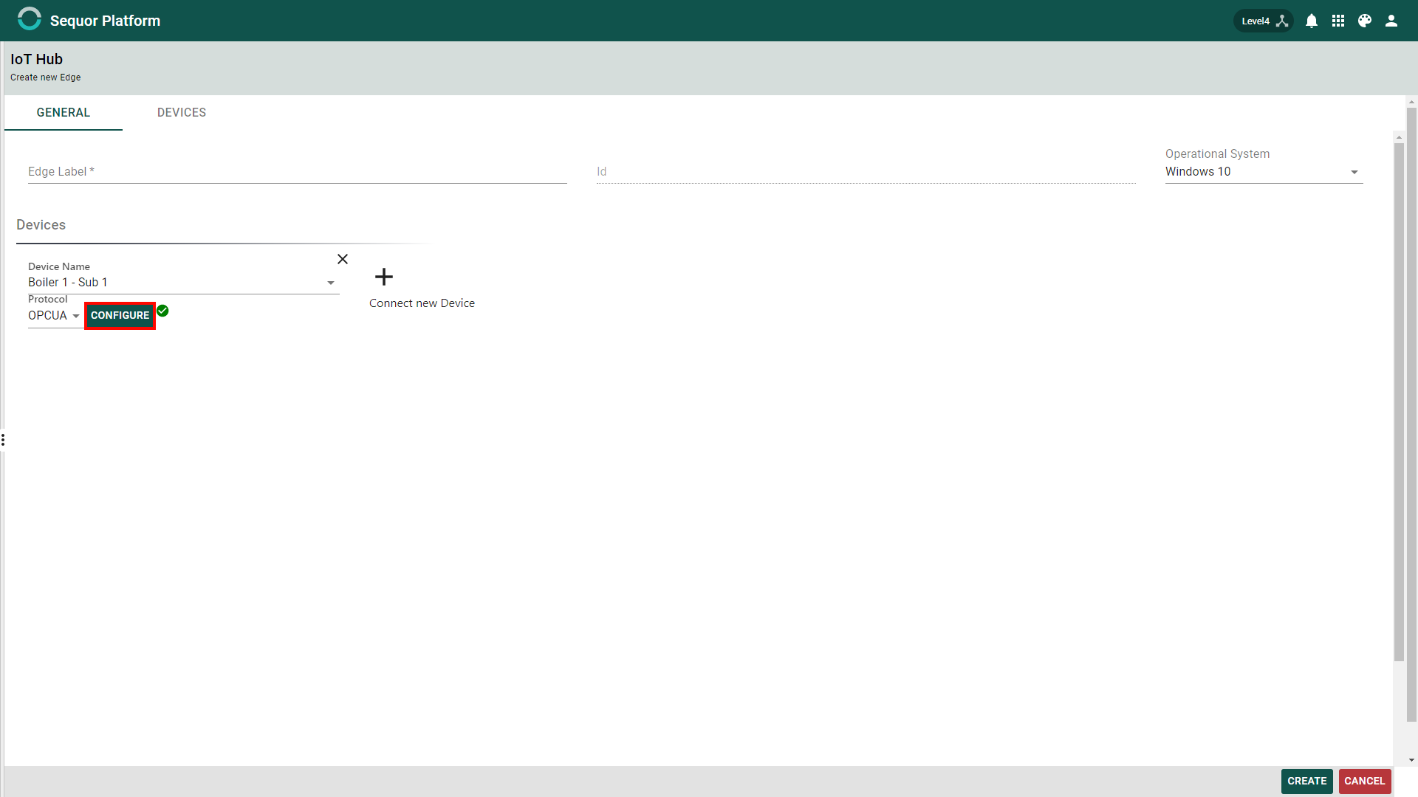This screenshot has width=1418, height=797.
Task: Click the CONFIGURE button
Action: [120, 315]
